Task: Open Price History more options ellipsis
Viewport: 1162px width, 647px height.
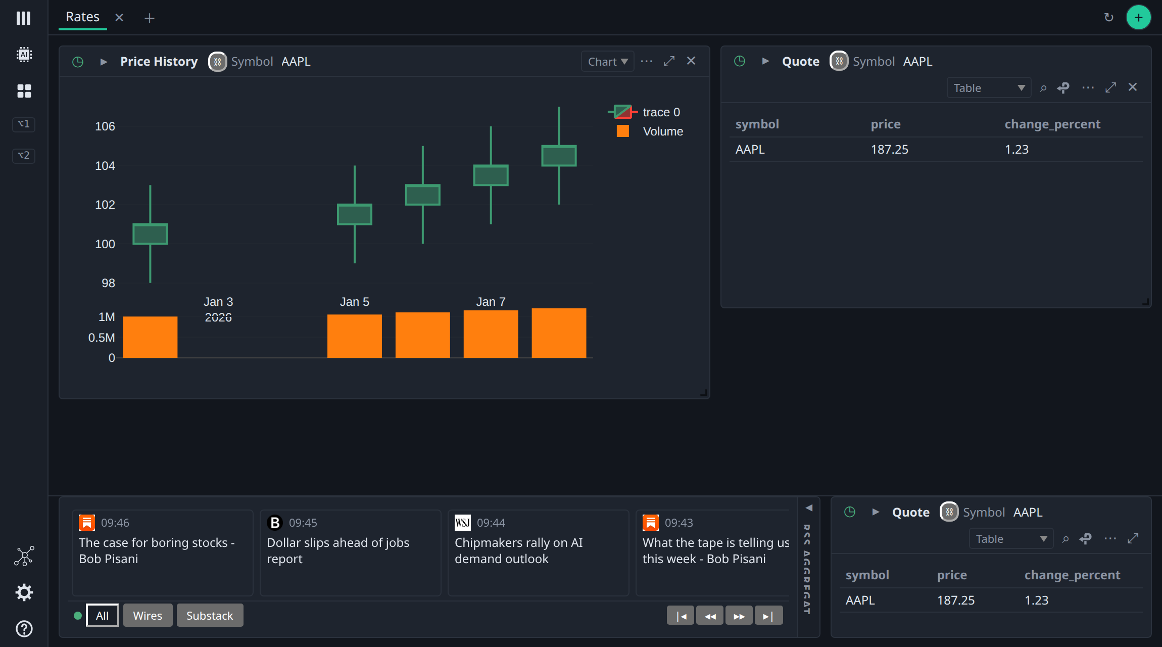Action: tap(647, 61)
